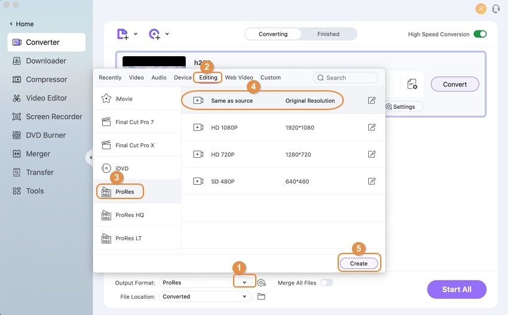The height and width of the screenshot is (315, 508).
Task: Select the Device format tab
Action: 183,78
